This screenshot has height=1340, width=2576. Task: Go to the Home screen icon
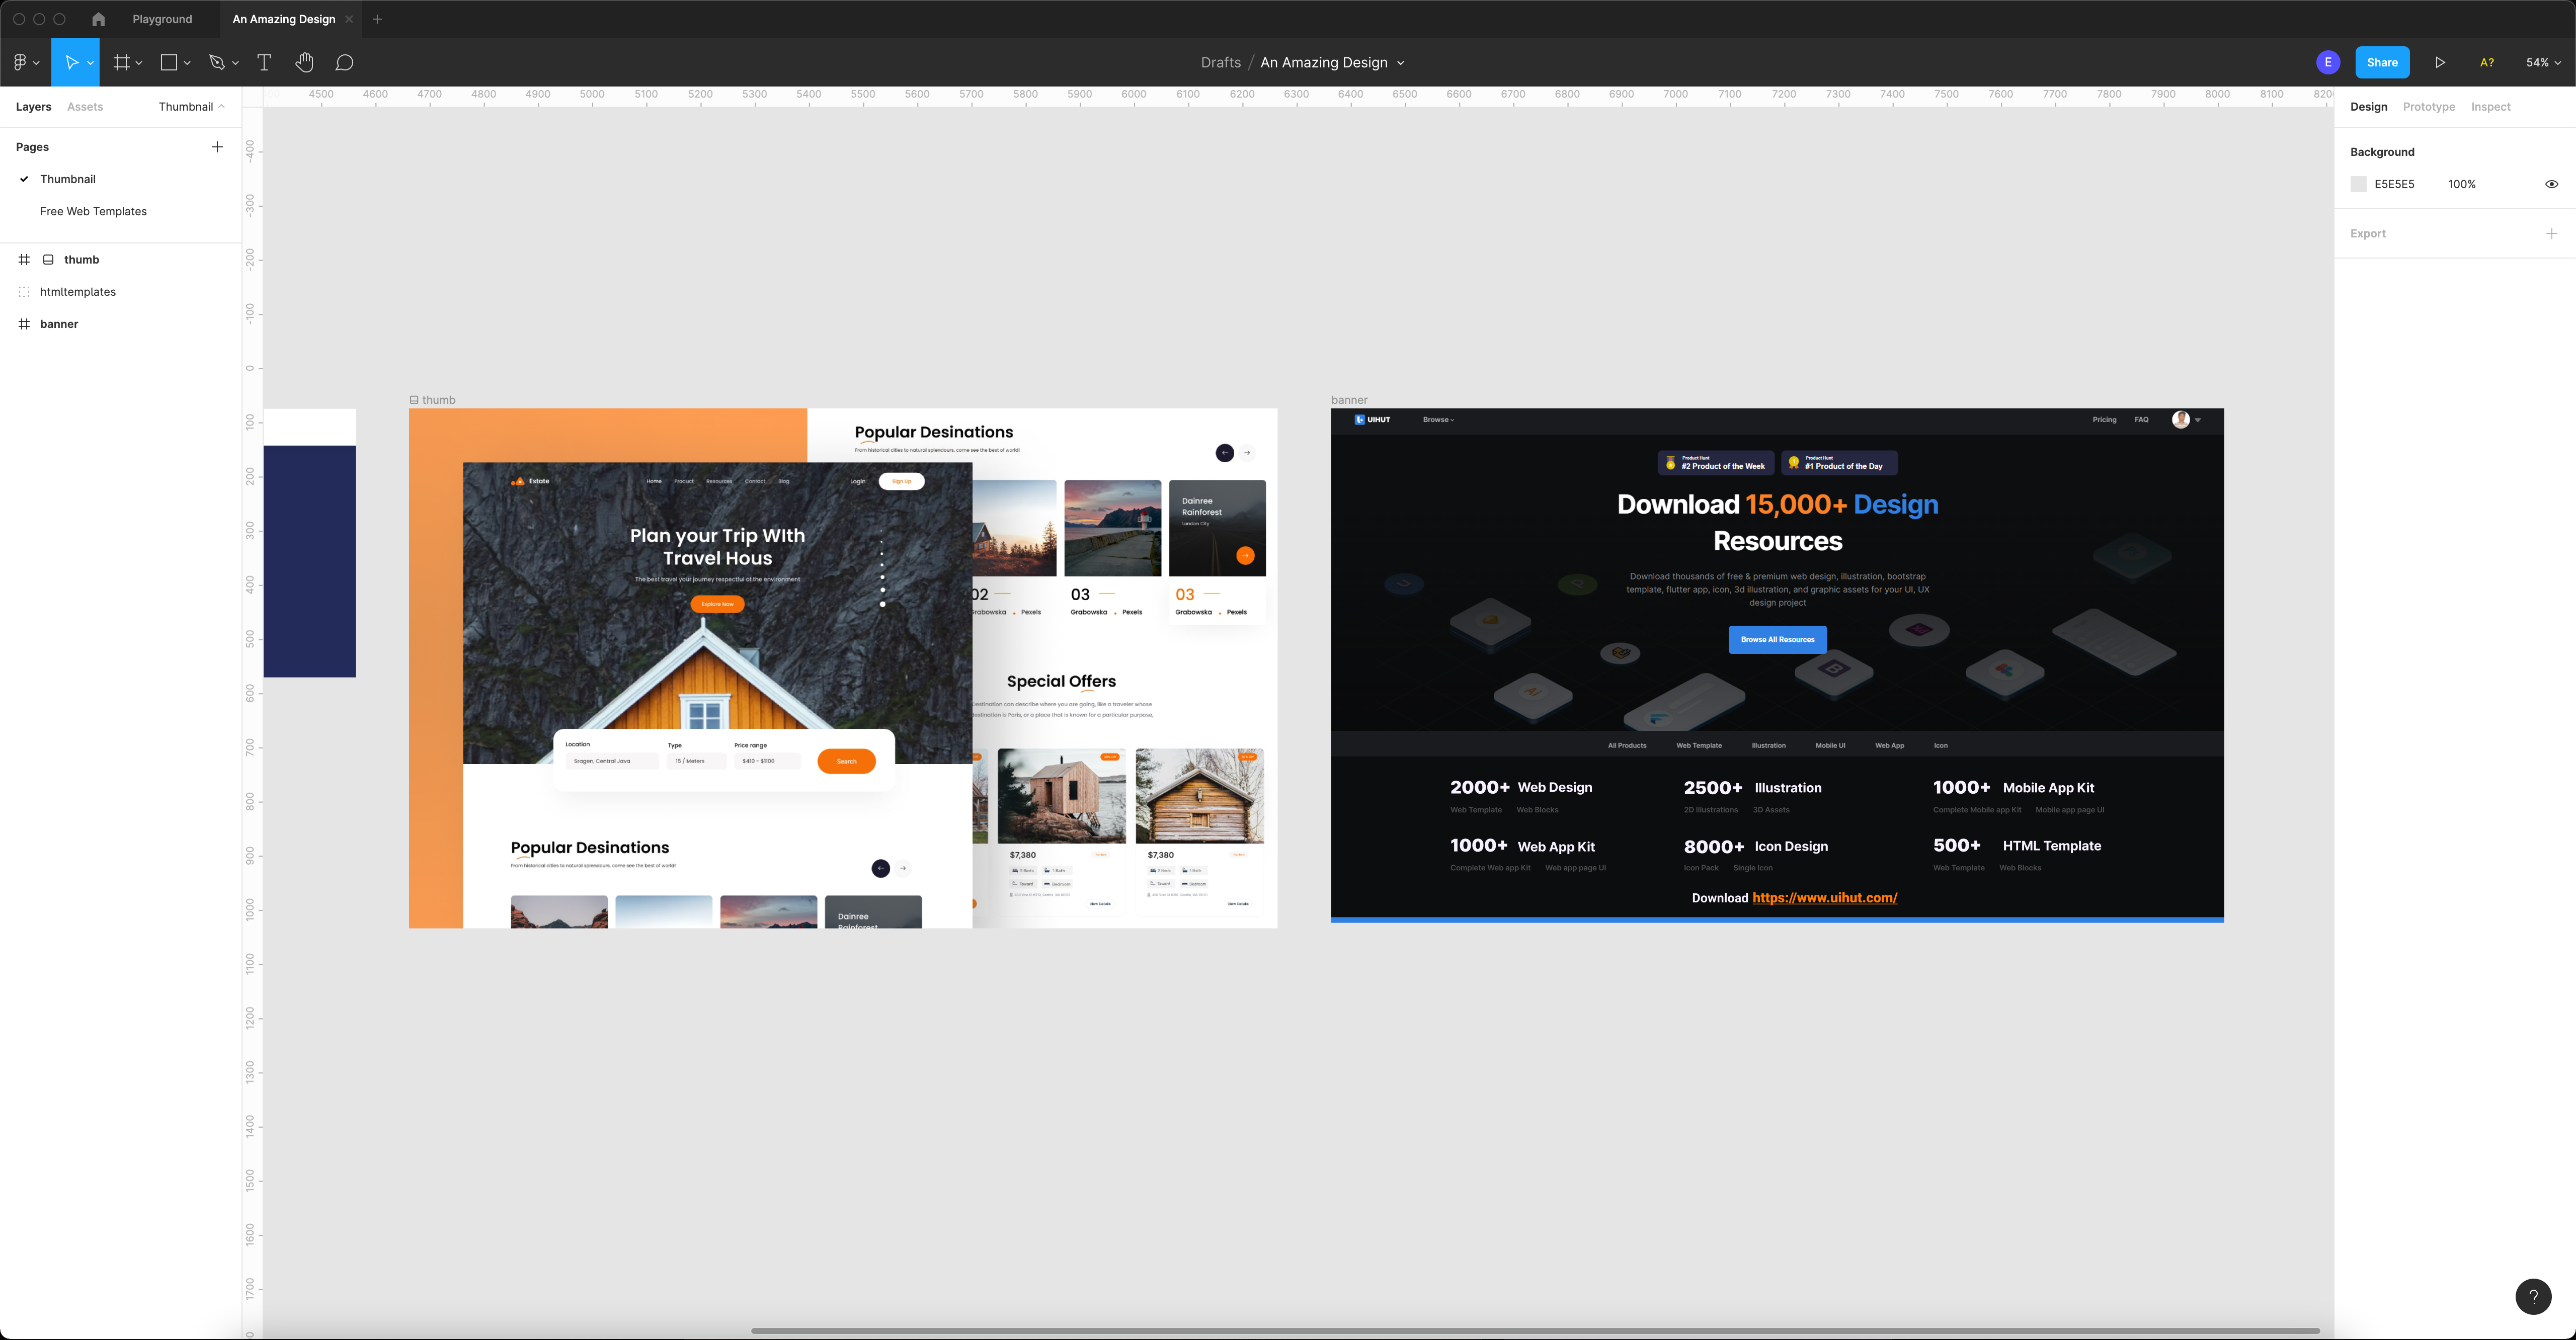click(x=98, y=19)
